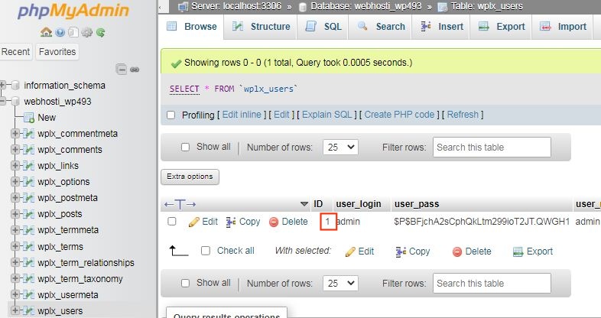This screenshot has height=318, width=601.
Task: Expand the information_schema database node
Action: point(3,85)
